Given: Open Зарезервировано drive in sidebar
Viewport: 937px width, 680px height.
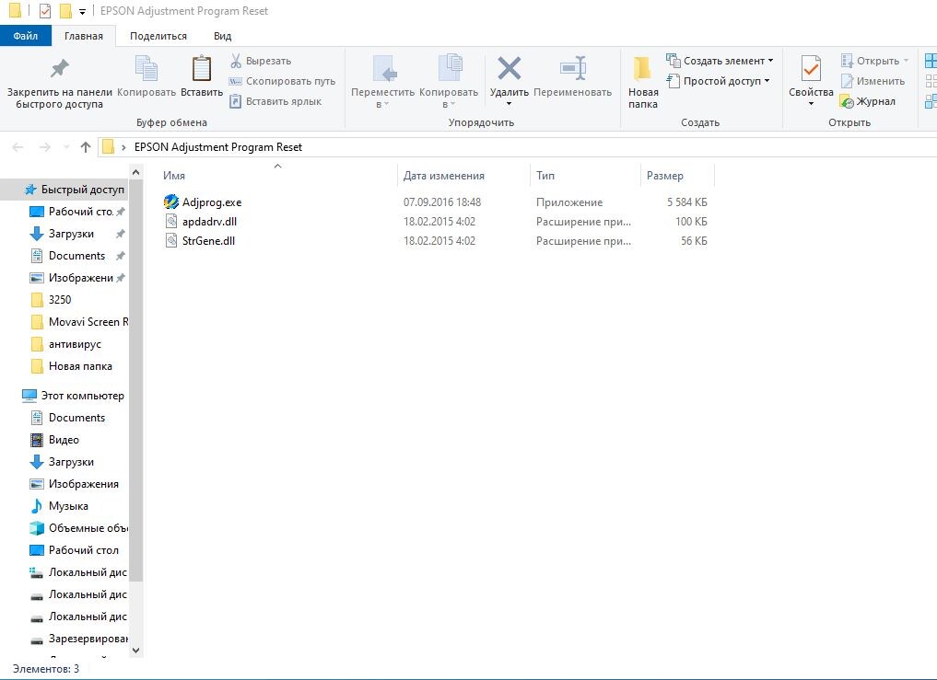Looking at the screenshot, I should tap(88, 639).
